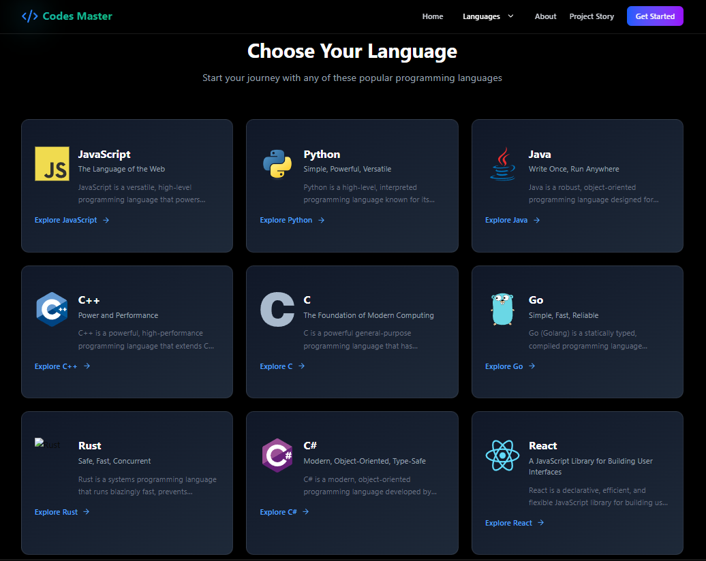Select the Go card title
Viewport: 706px width, 561px height.
pyautogui.click(x=536, y=300)
